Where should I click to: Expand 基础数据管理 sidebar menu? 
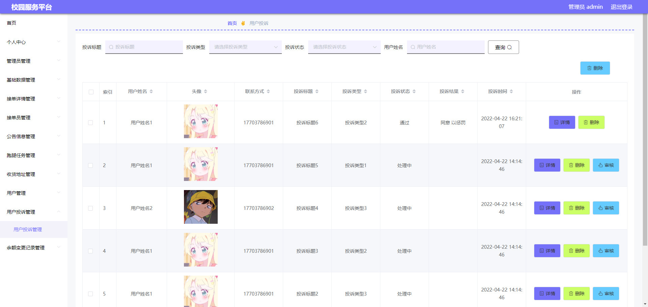(34, 80)
